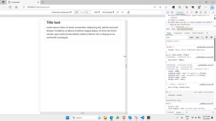The image size is (216, 121).
Task: Click the viewport height input field
Action: (x=87, y=12)
